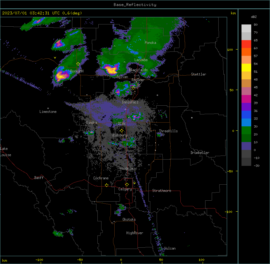This screenshot has width=270, height=264.
Task: Pick the red 60-65 dBZ legend swatch
Action: [246, 44]
